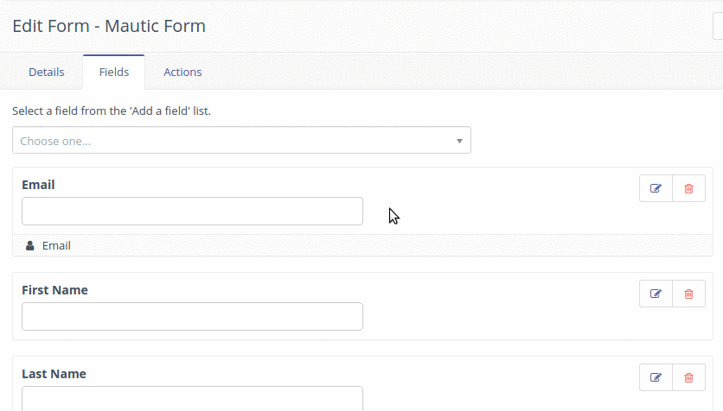Select the Fields tab

(114, 73)
